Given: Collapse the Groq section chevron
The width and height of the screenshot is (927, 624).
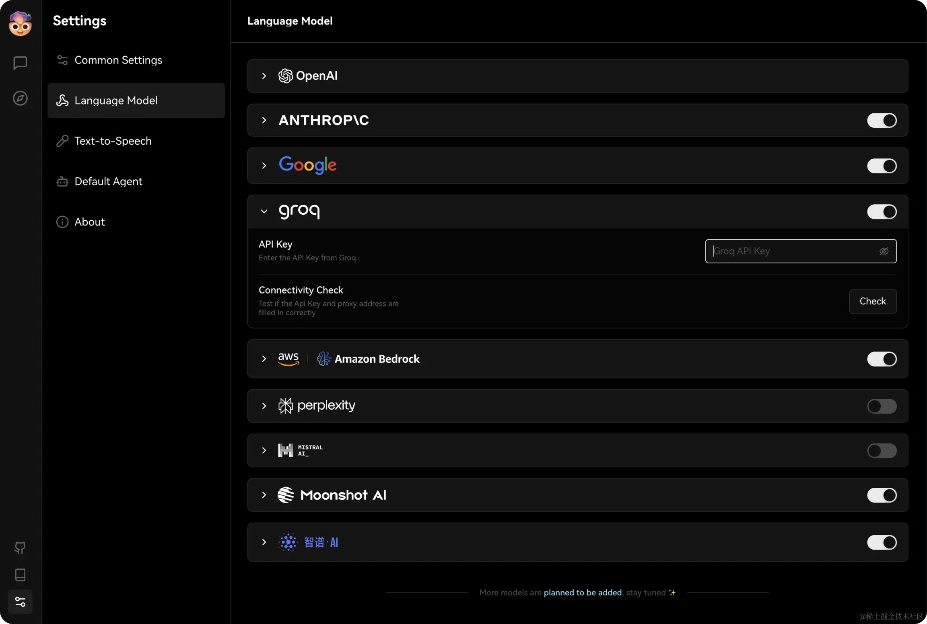Looking at the screenshot, I should click(x=264, y=211).
